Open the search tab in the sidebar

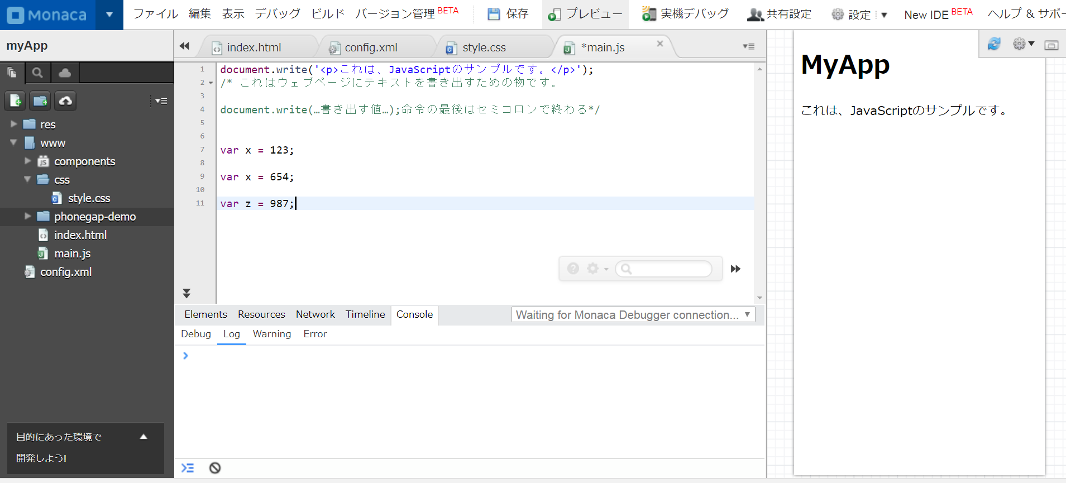pyautogui.click(x=37, y=73)
